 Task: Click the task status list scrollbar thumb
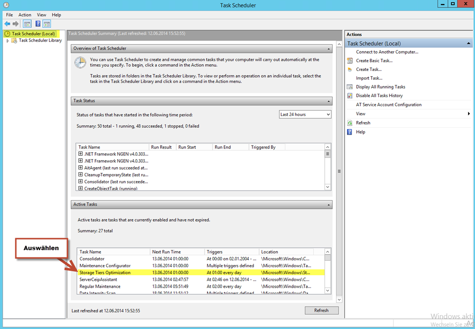click(x=327, y=154)
